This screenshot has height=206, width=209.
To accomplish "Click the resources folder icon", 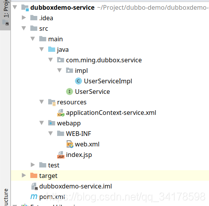I will (x=52, y=102).
